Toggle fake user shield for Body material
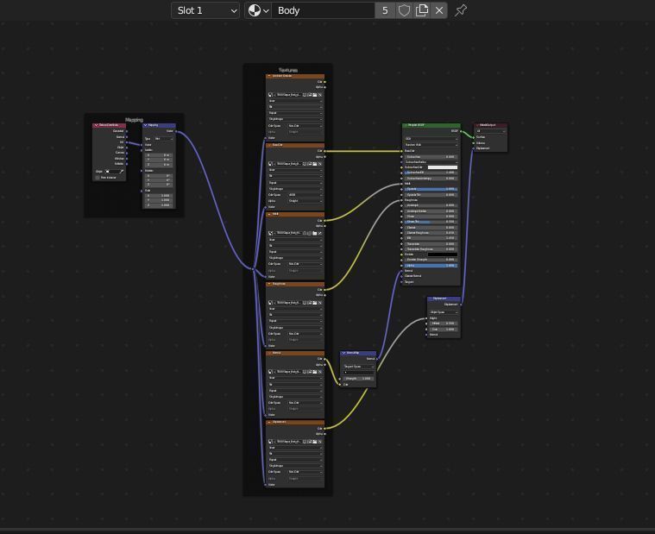Viewport: 655px width, 534px height. [x=404, y=10]
